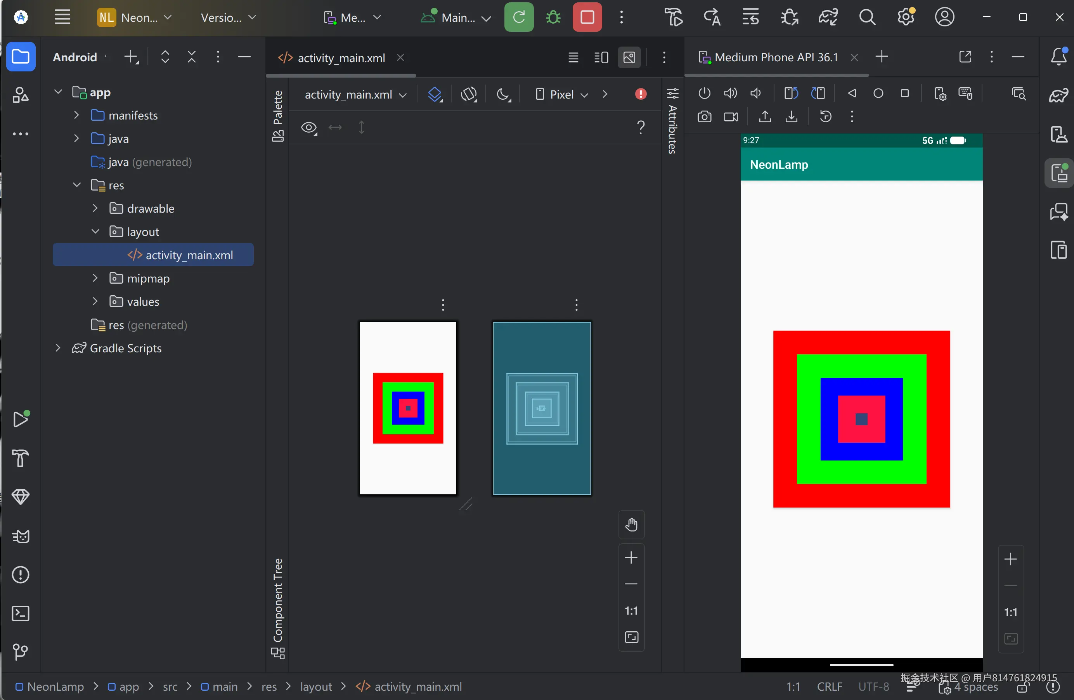
Task: Open the Resource Manager tool window
Action: [x=21, y=95]
